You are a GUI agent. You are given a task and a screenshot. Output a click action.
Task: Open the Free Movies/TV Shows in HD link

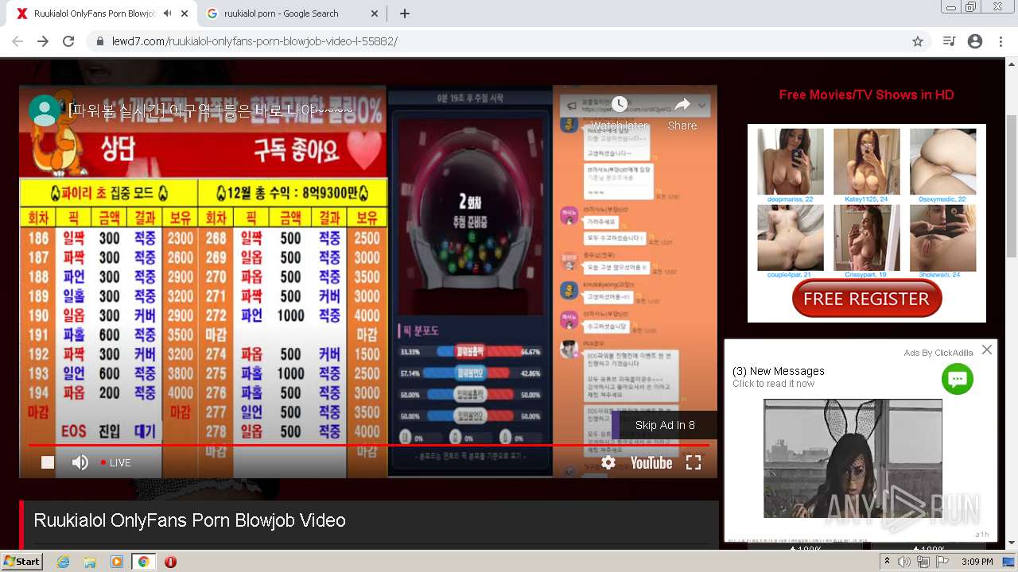(866, 95)
